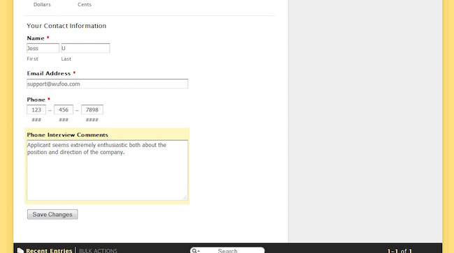The width and height of the screenshot is (454, 253).
Task: Click the 'Your Contact Information' heading
Action: click(x=66, y=26)
